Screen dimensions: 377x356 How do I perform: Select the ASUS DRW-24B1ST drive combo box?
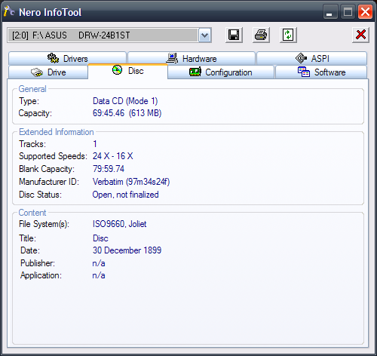(109, 35)
